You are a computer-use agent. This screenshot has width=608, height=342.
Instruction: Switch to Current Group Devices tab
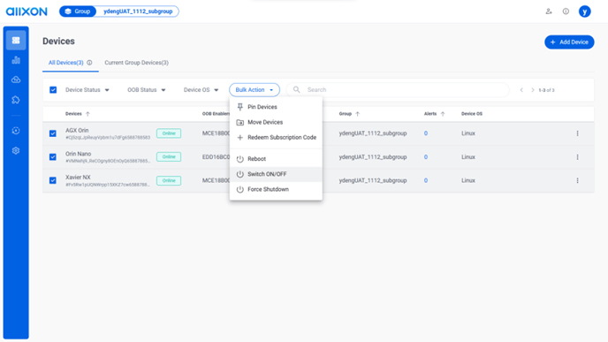click(136, 63)
